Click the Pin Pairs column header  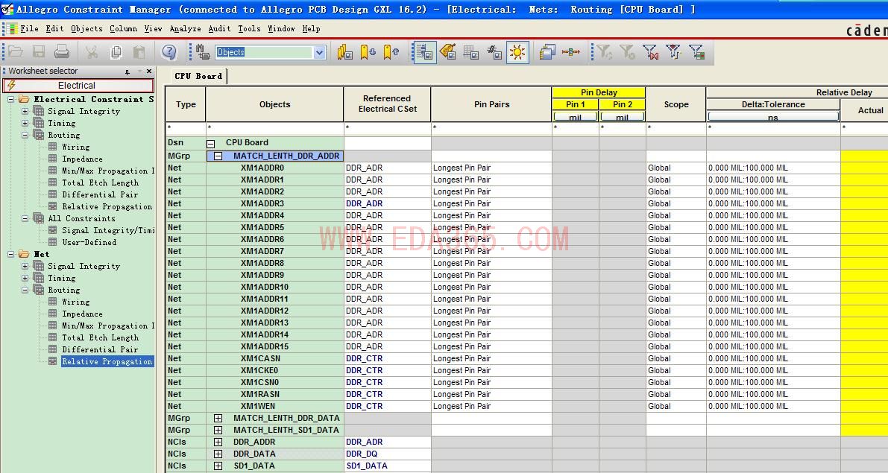pos(491,104)
